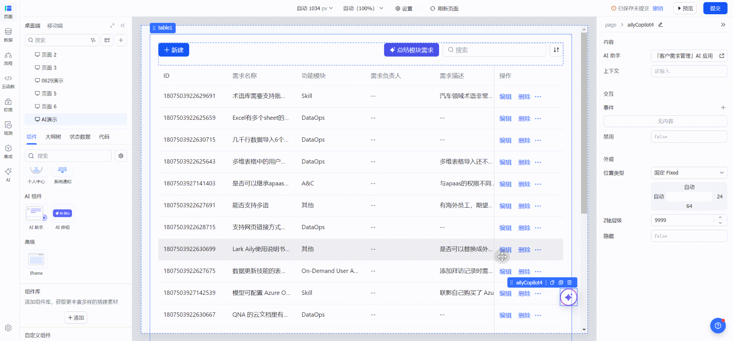Click the 预览 button
733x341 pixels.
(x=685, y=8)
